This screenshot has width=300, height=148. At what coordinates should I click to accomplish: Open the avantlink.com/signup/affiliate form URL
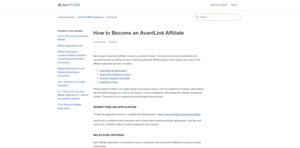(x=179, y=115)
